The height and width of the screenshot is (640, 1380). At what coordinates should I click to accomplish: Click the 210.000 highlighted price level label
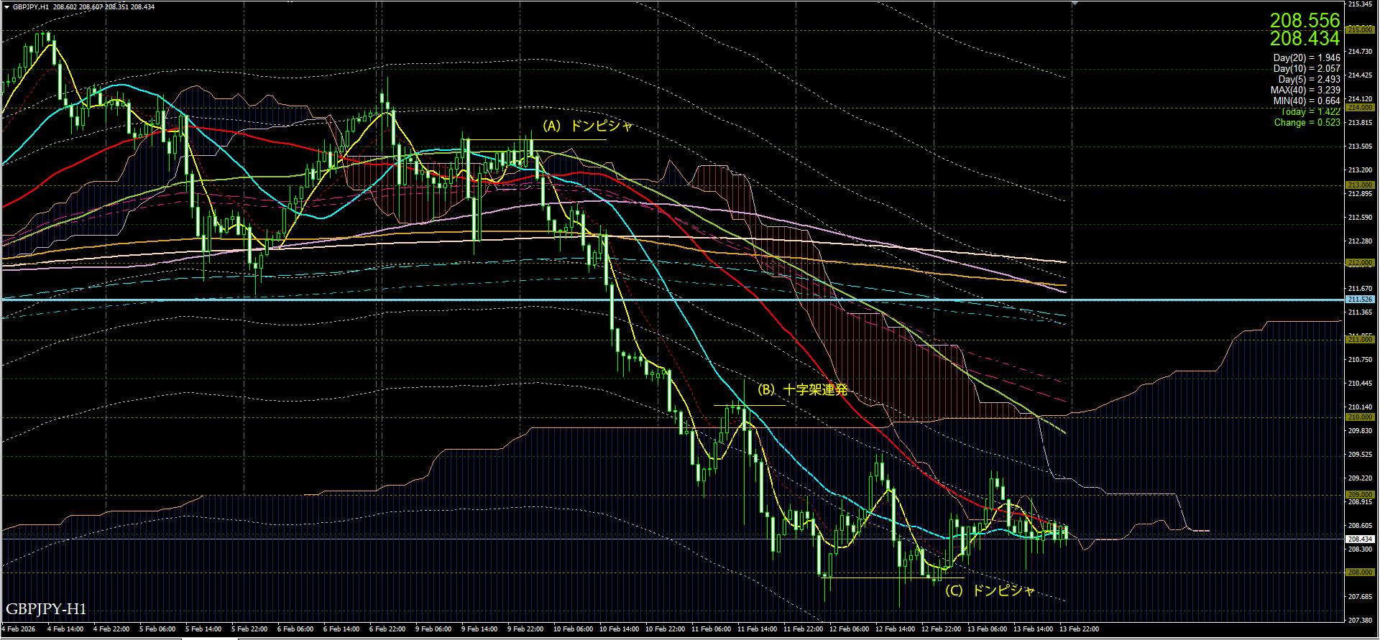1360,417
